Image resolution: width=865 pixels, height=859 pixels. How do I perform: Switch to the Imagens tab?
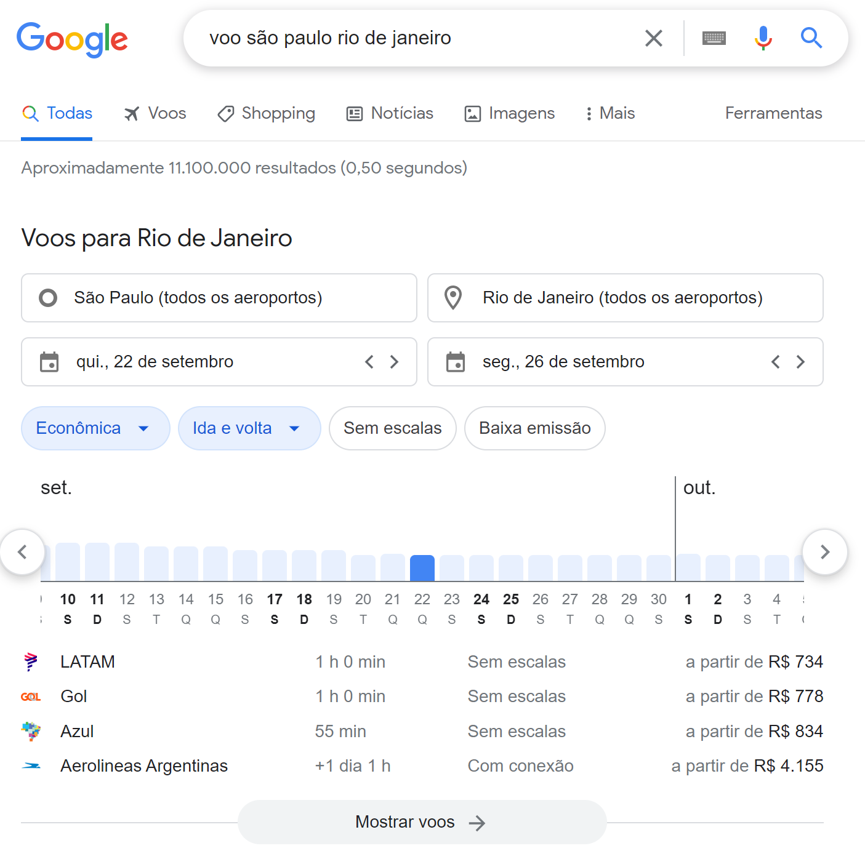tap(510, 113)
